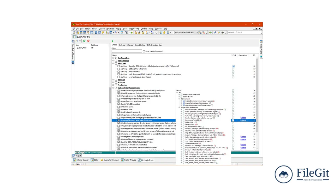
Task: Click the Jump to search box
Action: click(x=244, y=32)
